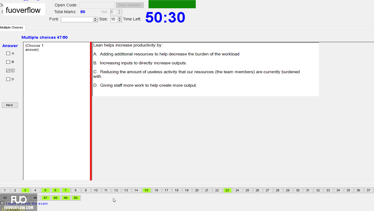Click the Size value field
Image resolution: width=374 pixels, height=211 pixels.
114,19
